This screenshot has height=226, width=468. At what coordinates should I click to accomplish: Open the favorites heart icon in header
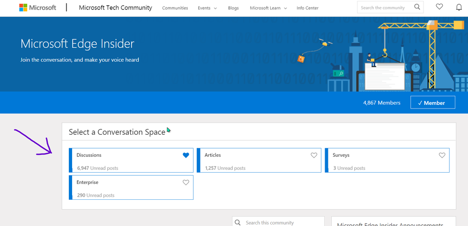click(x=439, y=7)
